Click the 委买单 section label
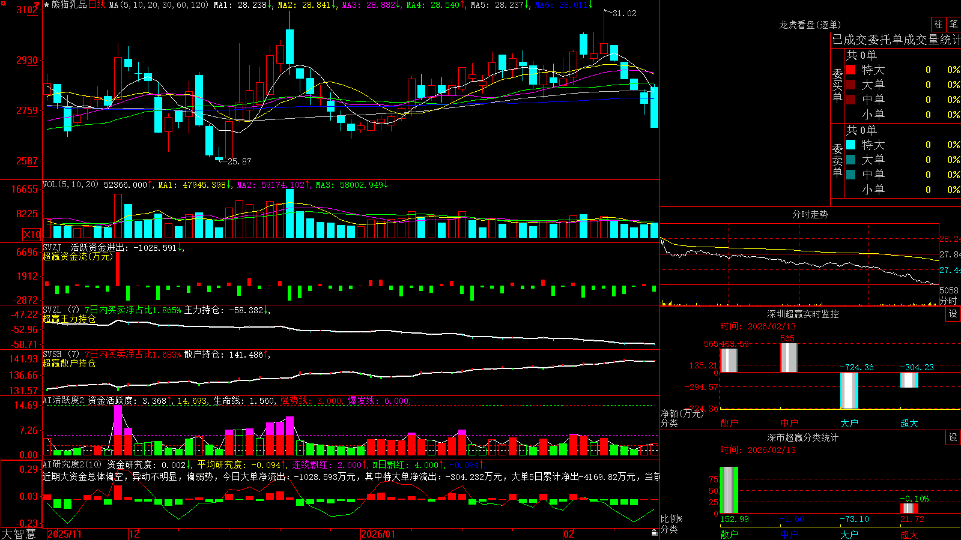The height and width of the screenshot is (540, 961). [837, 86]
